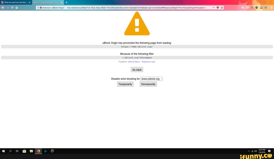Screen dimensions: 274x159
Task: Click the Permanently disable button
Action: (x=148, y=84)
